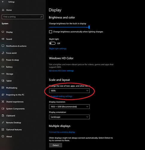Click the Sound speaker icon in sidebar
The width and height of the screenshot is (145, 150).
pos(3,39)
